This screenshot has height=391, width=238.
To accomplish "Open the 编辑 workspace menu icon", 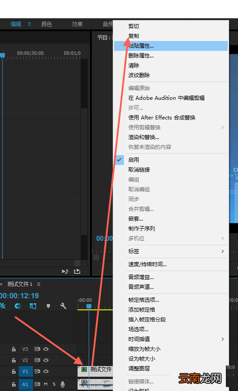I will tap(29, 24).
